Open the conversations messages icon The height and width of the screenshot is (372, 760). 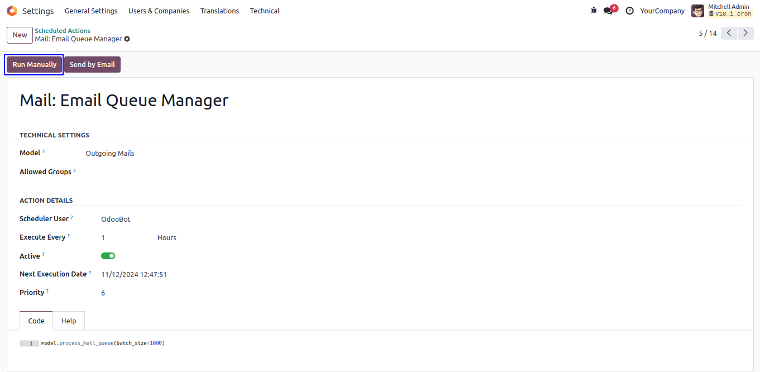click(608, 11)
